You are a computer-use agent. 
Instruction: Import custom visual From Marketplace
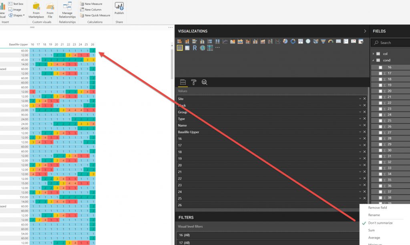[x=36, y=10]
